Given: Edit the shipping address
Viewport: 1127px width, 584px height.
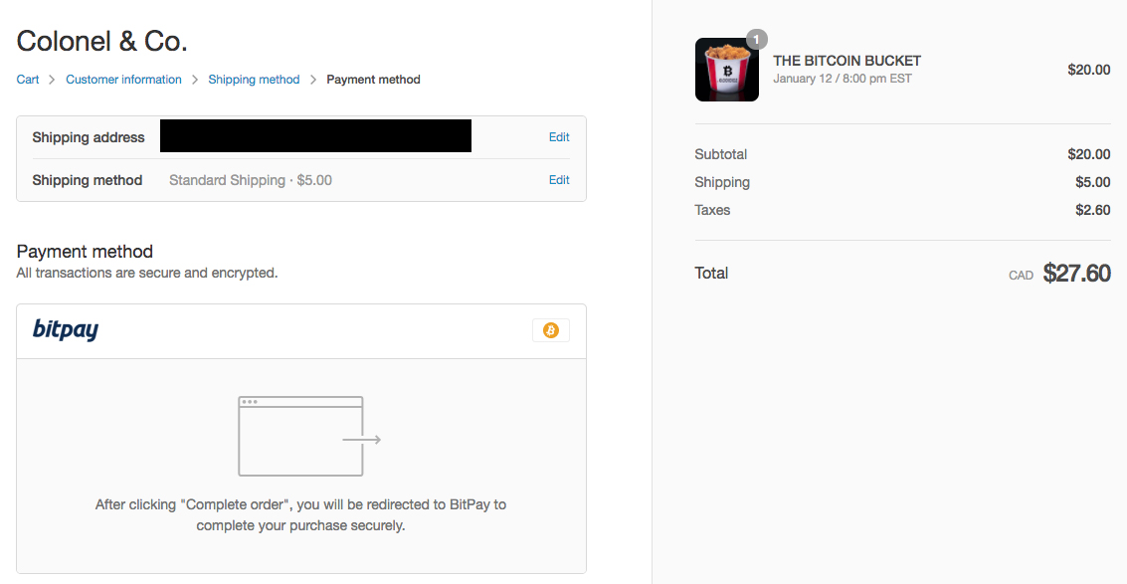Looking at the screenshot, I should click(559, 137).
